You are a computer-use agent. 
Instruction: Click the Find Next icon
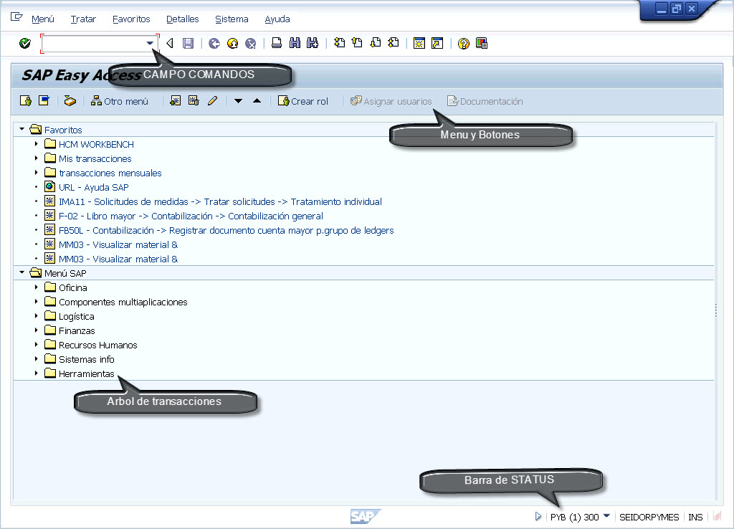313,43
